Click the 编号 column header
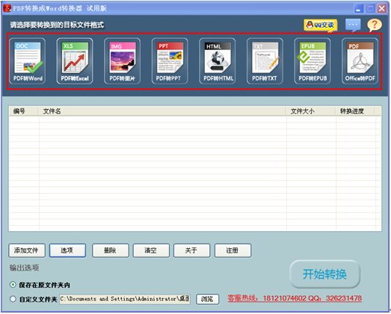This screenshot has height=314, width=391. coord(23,111)
